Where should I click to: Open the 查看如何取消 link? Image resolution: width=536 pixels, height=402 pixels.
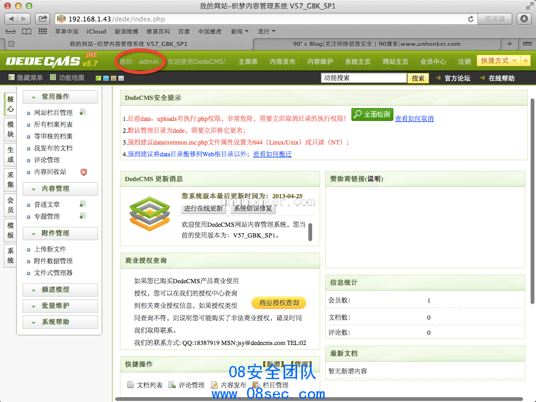pyautogui.click(x=414, y=119)
